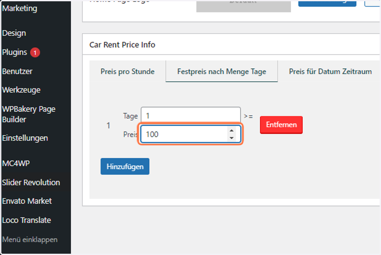
Task: Decrease Preis value with down arrow
Action: [x=231, y=138]
